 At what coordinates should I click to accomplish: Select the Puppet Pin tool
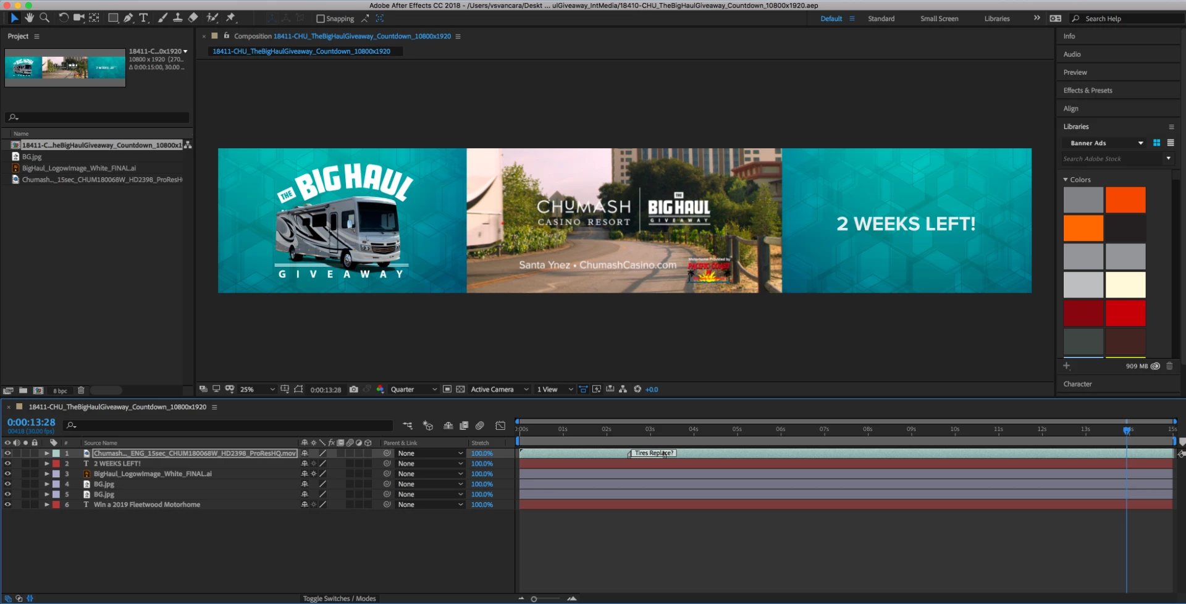[x=230, y=18]
